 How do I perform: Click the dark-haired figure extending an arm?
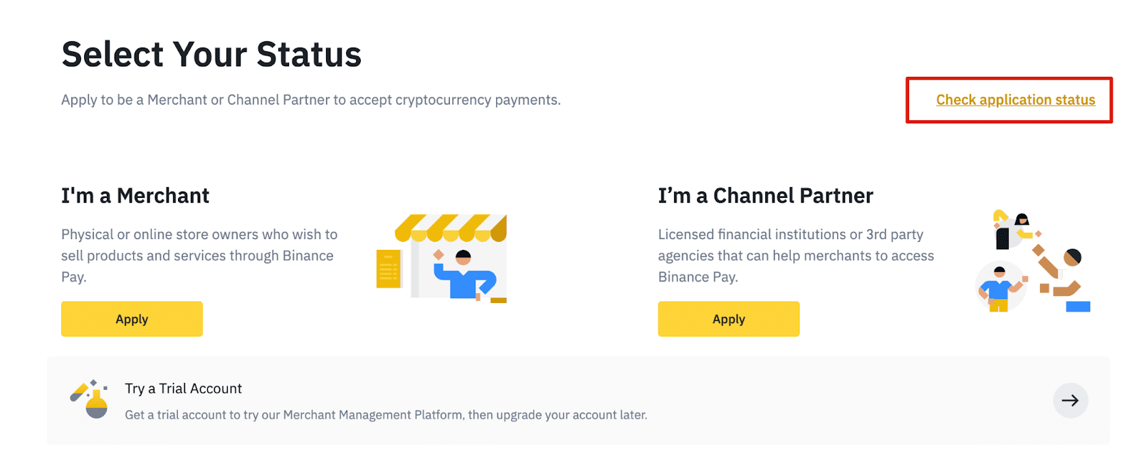tap(1060, 272)
